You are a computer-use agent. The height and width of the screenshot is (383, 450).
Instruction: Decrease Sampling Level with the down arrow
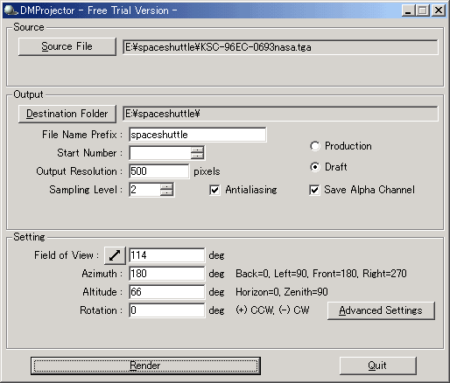[166, 192]
